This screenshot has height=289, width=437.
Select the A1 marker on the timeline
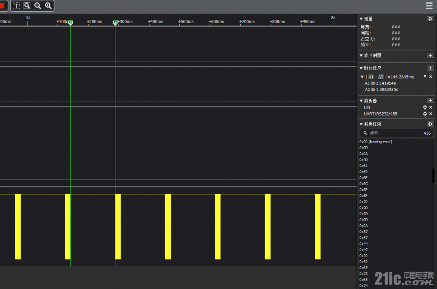(70, 23)
